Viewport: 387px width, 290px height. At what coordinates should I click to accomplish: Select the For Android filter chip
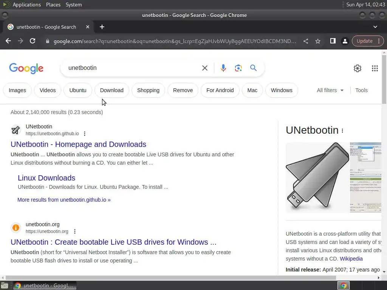pos(220,90)
